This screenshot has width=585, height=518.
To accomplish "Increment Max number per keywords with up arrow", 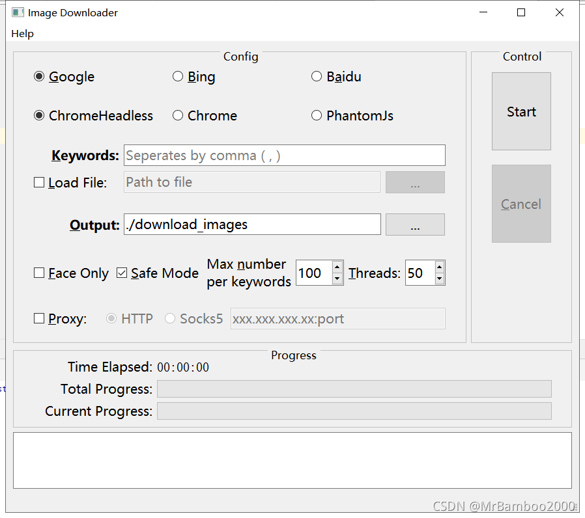I will [337, 267].
